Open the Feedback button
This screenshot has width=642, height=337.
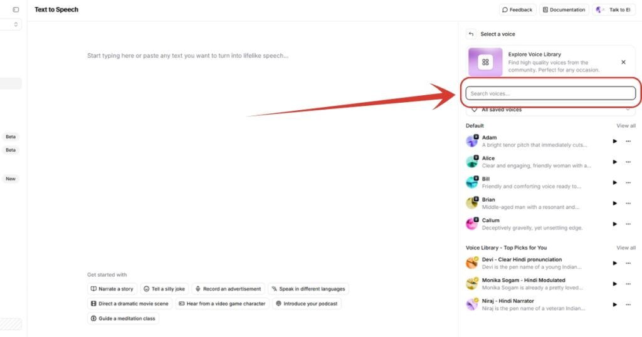pyautogui.click(x=517, y=10)
